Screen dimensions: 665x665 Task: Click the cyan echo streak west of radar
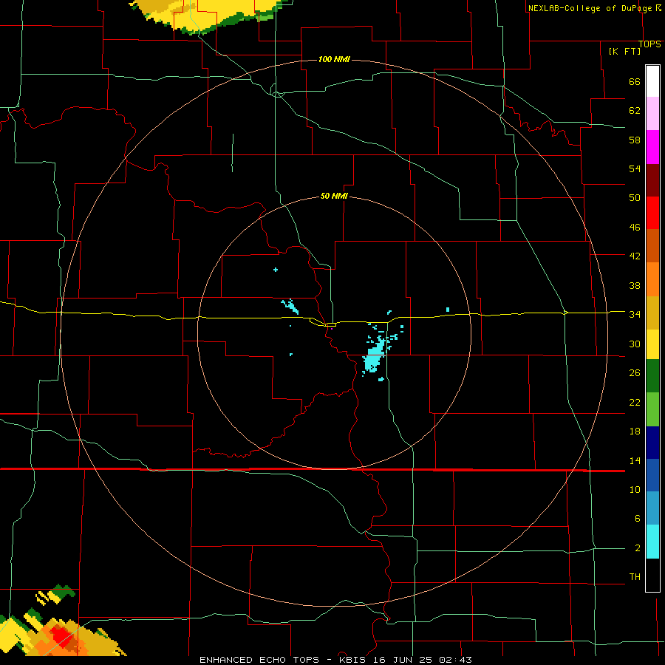click(x=290, y=306)
